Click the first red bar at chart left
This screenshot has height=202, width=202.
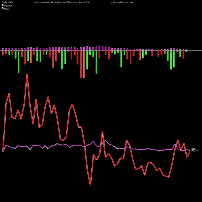pos(3,53)
